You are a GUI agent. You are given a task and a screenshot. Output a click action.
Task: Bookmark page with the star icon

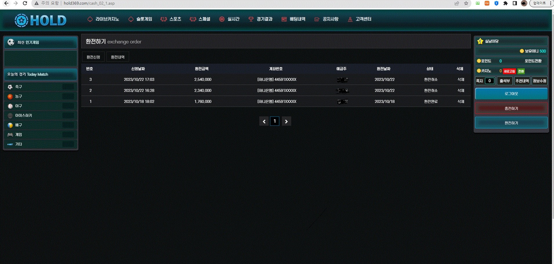466,3
